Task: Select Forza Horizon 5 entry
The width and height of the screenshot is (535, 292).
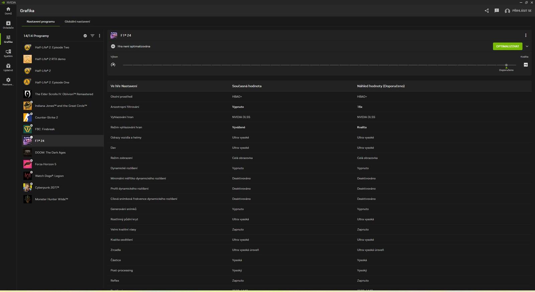Action: click(63, 164)
